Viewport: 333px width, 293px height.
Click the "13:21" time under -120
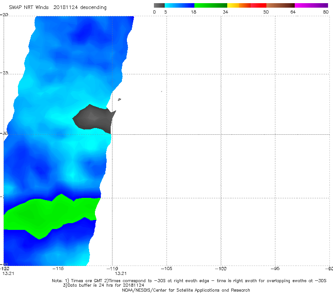(8, 274)
